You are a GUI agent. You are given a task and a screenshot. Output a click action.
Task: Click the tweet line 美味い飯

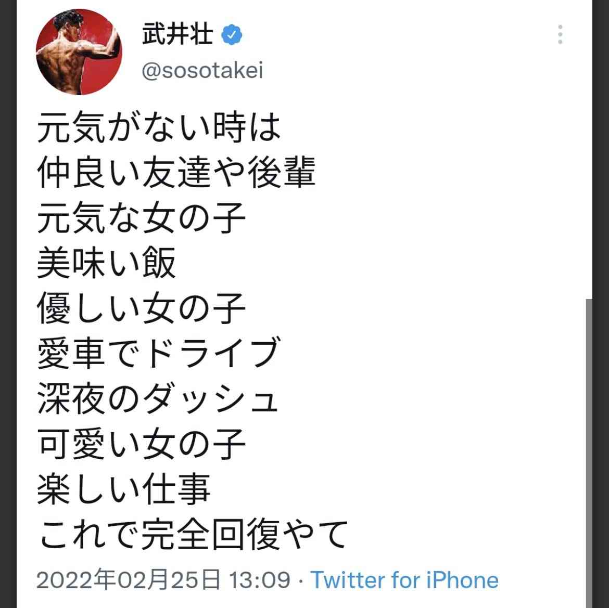point(106,263)
